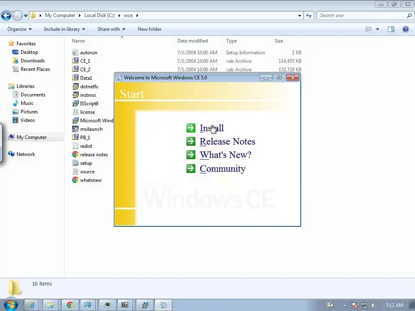
Task: Select the Data1 cab file icon
Action: tap(75, 78)
